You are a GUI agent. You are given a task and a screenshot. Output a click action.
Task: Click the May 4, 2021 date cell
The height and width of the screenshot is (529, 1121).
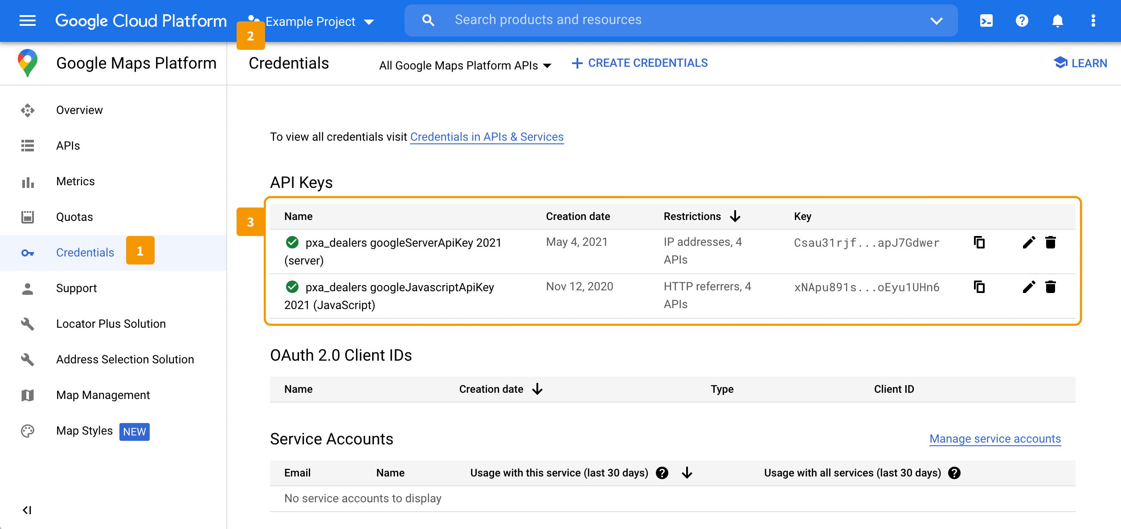577,242
